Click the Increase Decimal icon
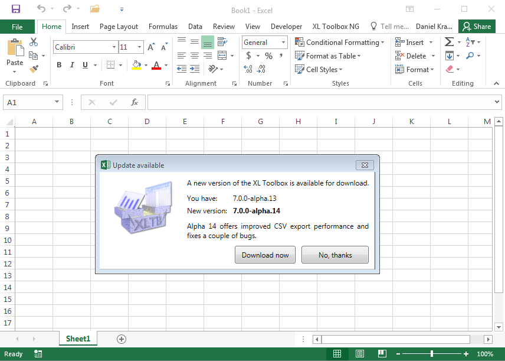 248,69
